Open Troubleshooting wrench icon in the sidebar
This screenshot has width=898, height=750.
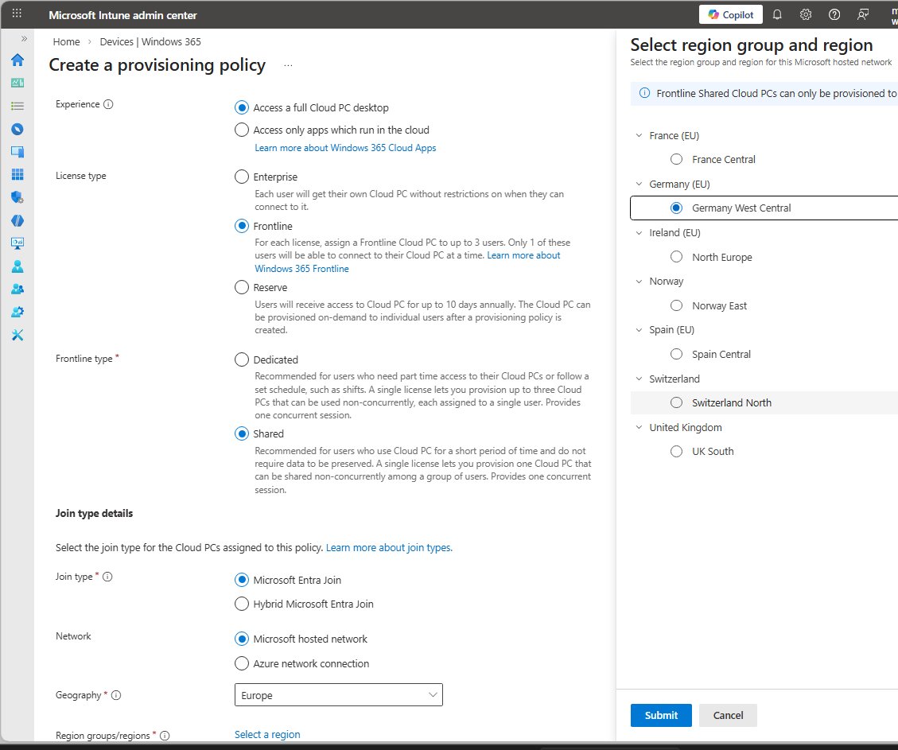coord(17,335)
